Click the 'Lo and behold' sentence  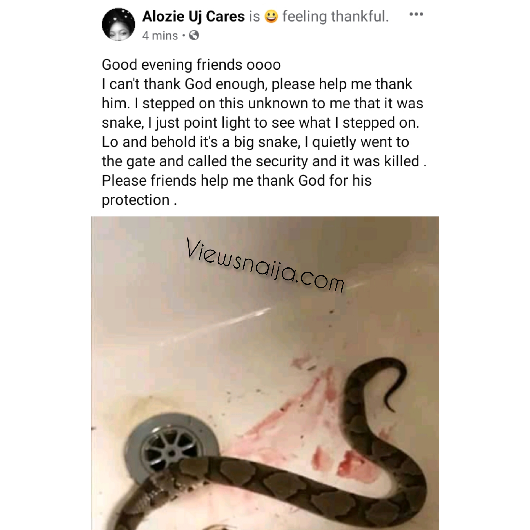click(x=255, y=142)
